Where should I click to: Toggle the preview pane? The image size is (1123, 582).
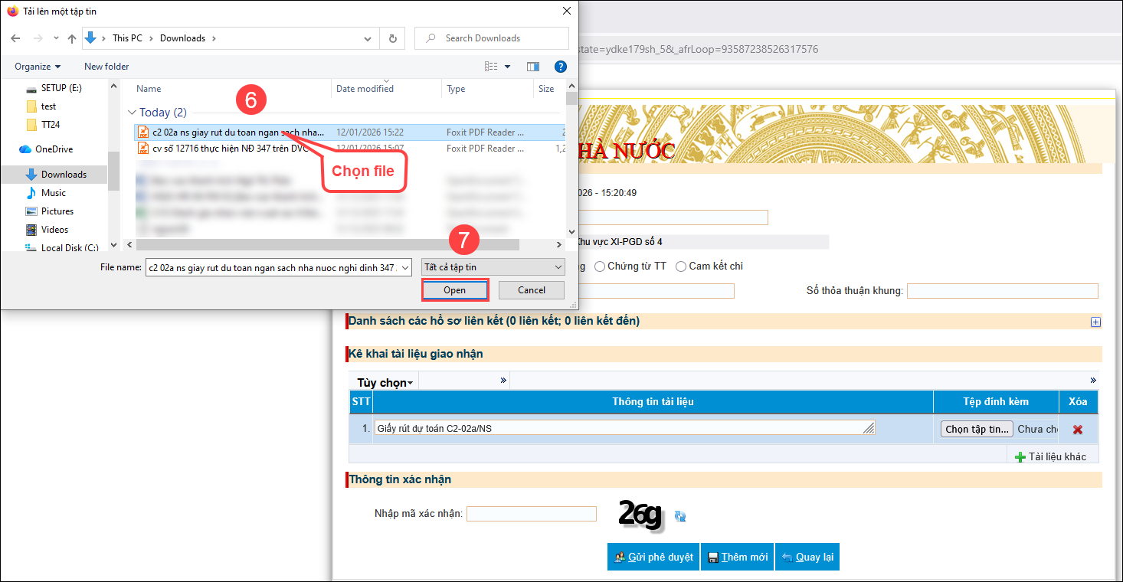533,67
